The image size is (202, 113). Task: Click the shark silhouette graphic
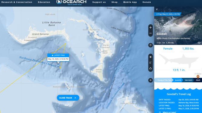(178, 61)
